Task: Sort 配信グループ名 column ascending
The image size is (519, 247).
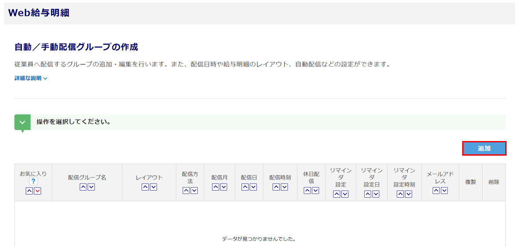Action: point(83,188)
